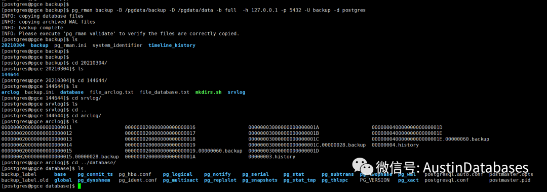The height and width of the screenshot is (192, 547).
Task: Click WAL file 00000003000000000000001D
Action: tap(284, 151)
